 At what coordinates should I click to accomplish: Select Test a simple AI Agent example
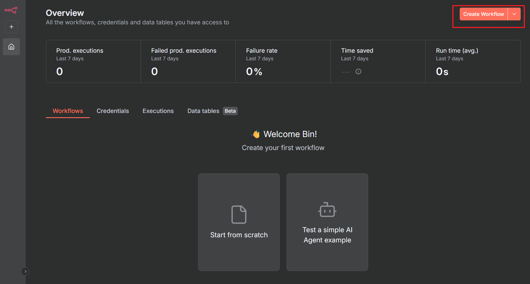[327, 235]
